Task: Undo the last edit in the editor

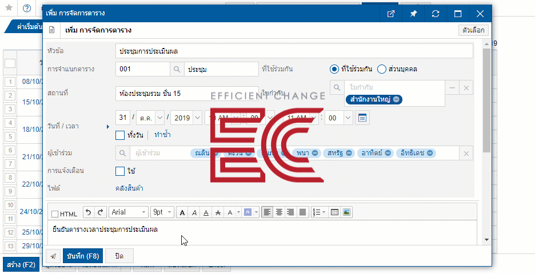Action: pyautogui.click(x=89, y=212)
